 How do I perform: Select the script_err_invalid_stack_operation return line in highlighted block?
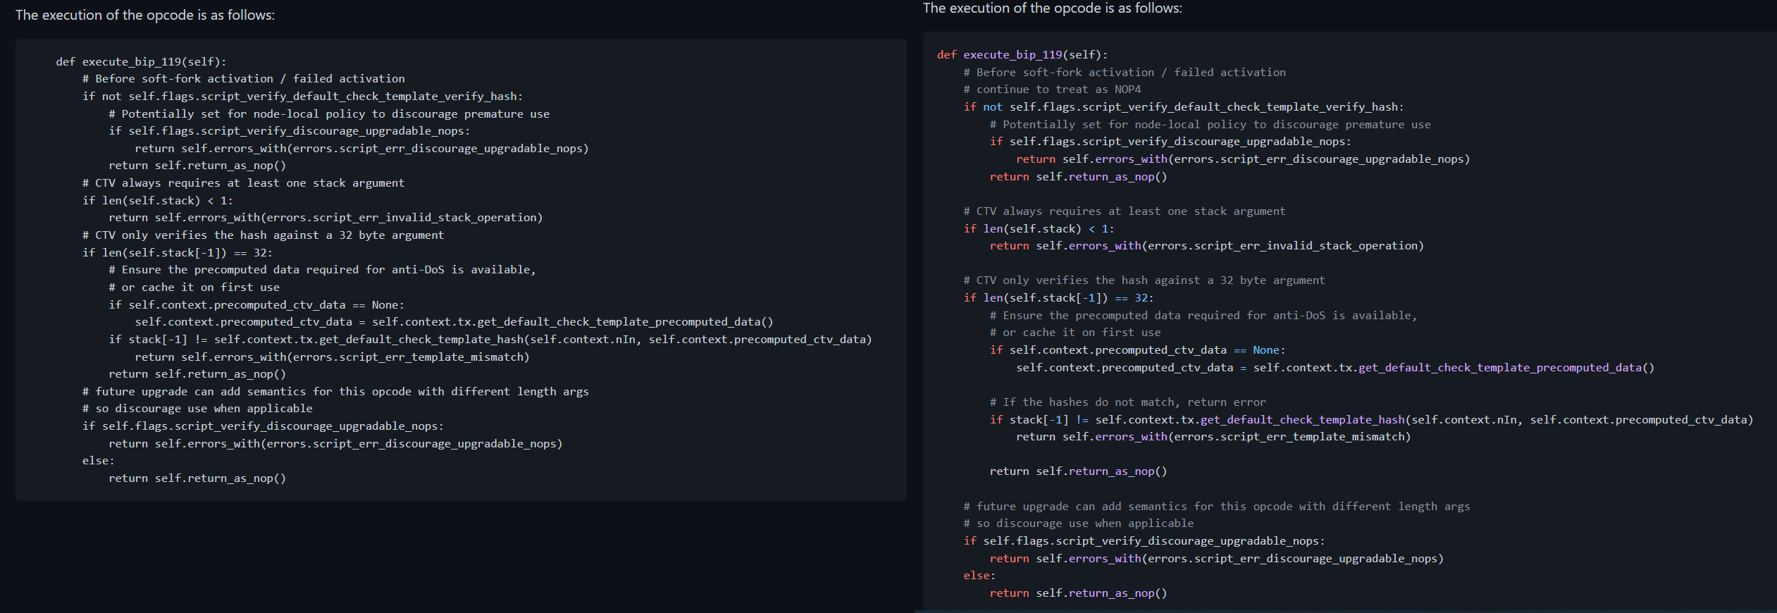coord(1207,246)
